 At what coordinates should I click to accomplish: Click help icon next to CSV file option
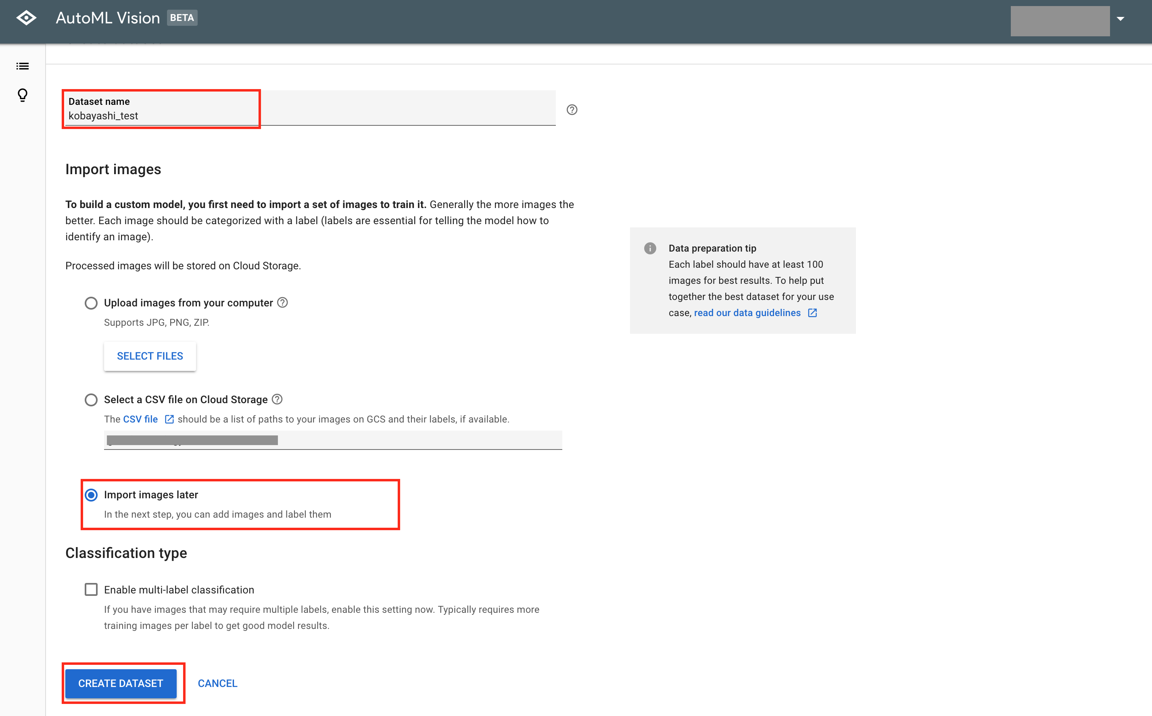click(277, 399)
